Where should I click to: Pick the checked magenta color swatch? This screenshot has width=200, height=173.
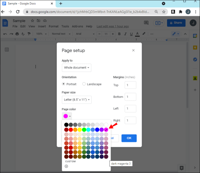point(106,130)
